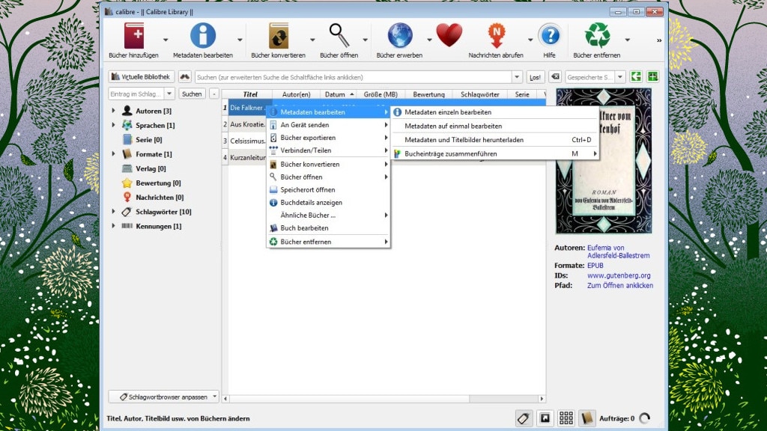This screenshot has width=767, height=431.
Task: Select the Bücher öffnen magnifier icon
Action: coord(339,36)
